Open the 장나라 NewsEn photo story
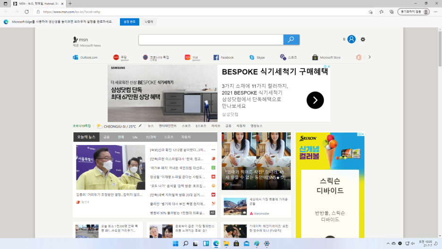 (256, 161)
